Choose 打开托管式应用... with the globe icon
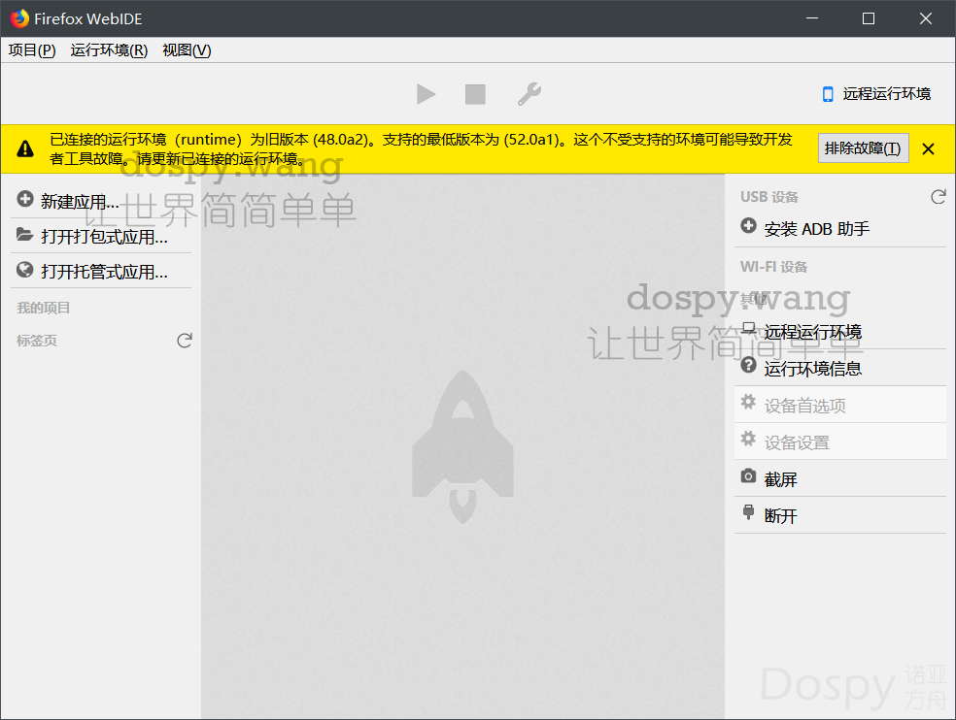Image resolution: width=956 pixels, height=720 pixels. click(103, 272)
